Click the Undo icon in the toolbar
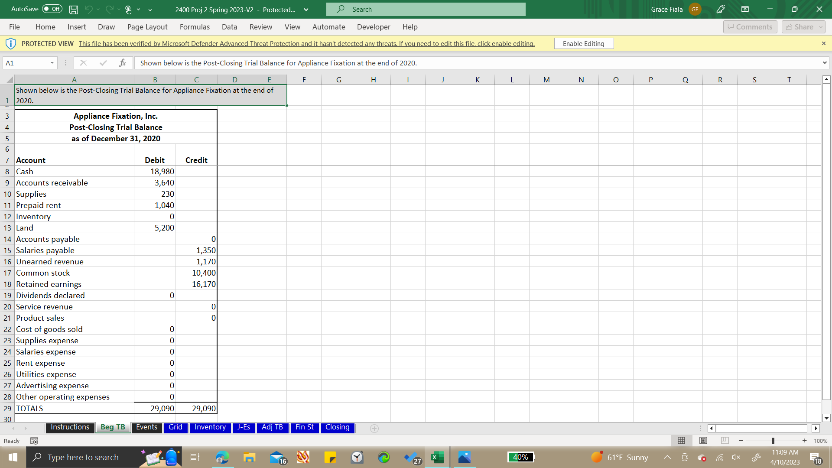Image resolution: width=832 pixels, height=468 pixels. click(x=93, y=9)
